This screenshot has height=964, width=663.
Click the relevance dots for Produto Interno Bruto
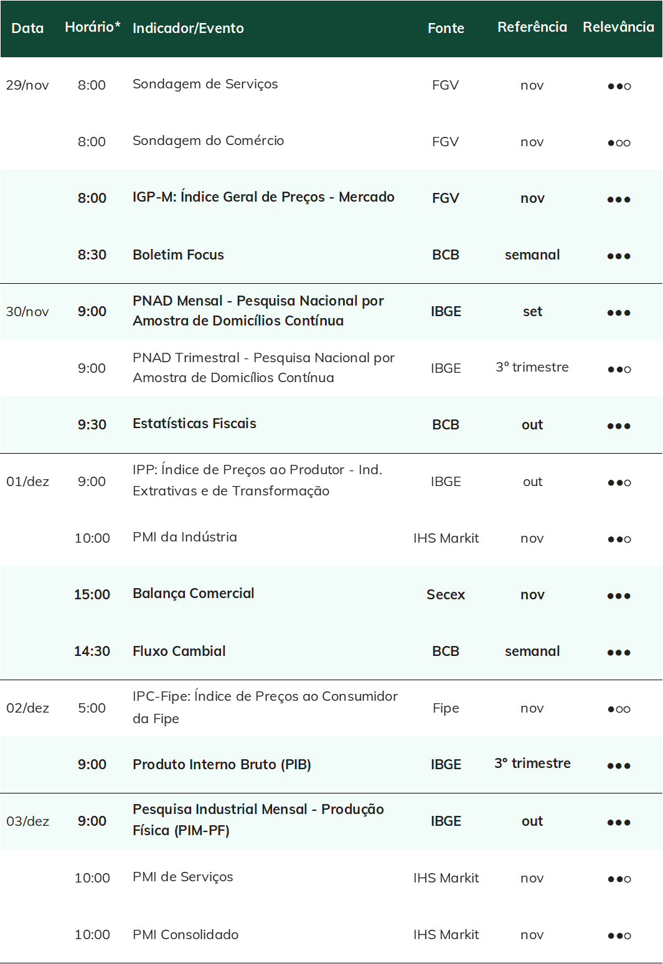(619, 766)
